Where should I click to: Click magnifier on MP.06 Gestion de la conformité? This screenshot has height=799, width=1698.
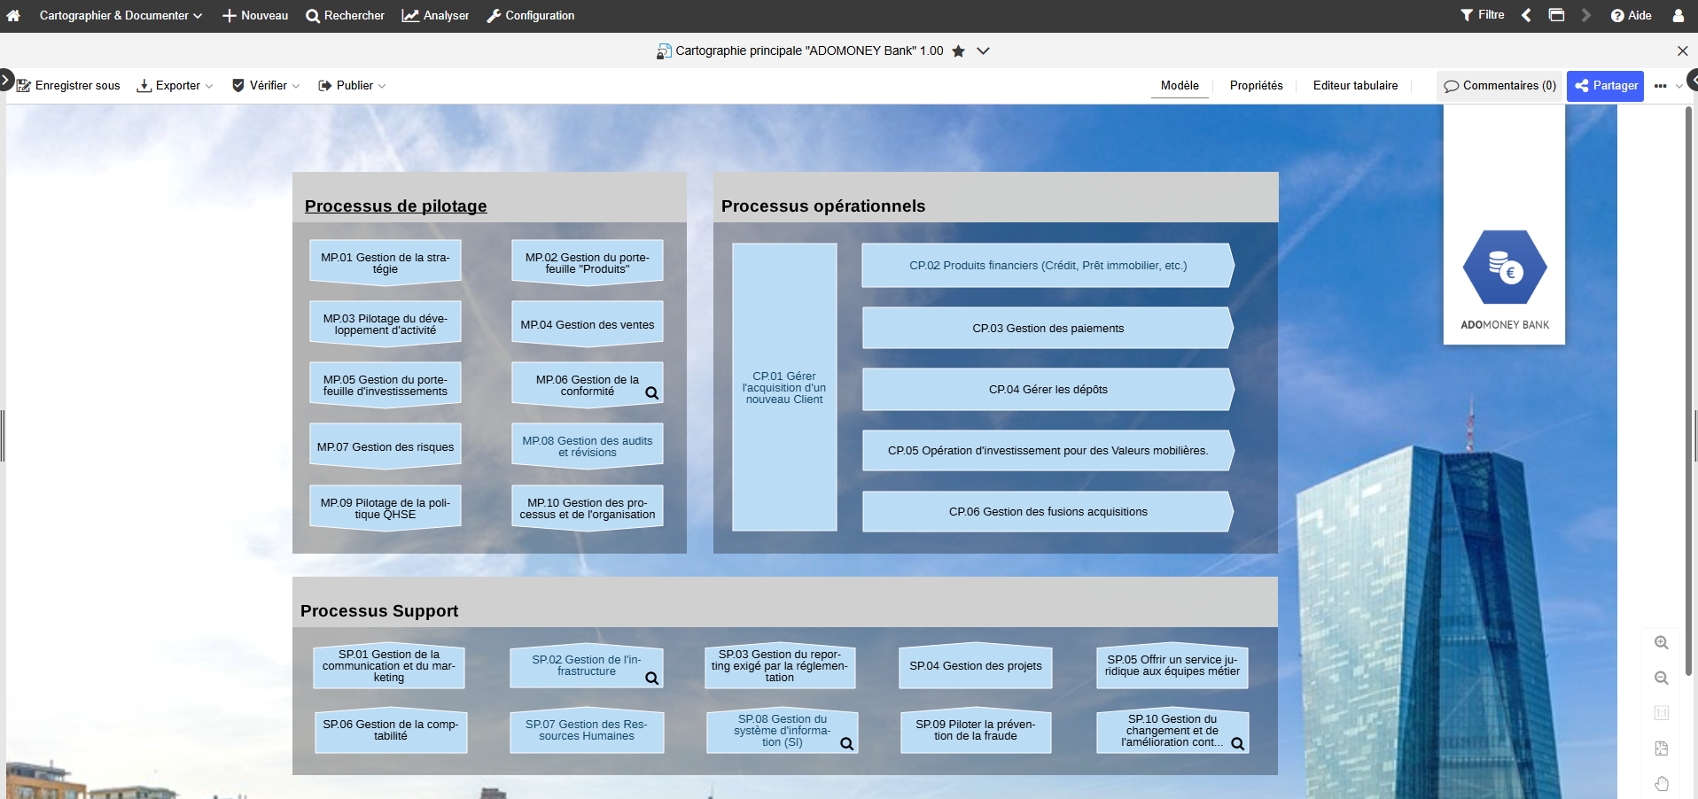click(x=651, y=393)
